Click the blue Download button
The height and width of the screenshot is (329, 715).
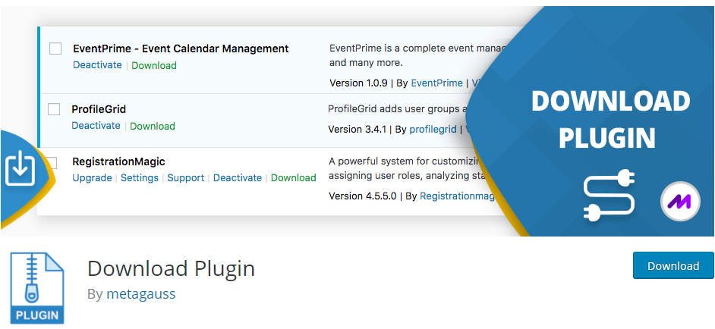(x=673, y=265)
